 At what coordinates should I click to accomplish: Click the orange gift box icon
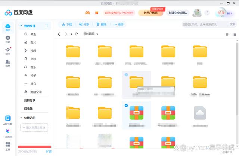tap(97, 13)
